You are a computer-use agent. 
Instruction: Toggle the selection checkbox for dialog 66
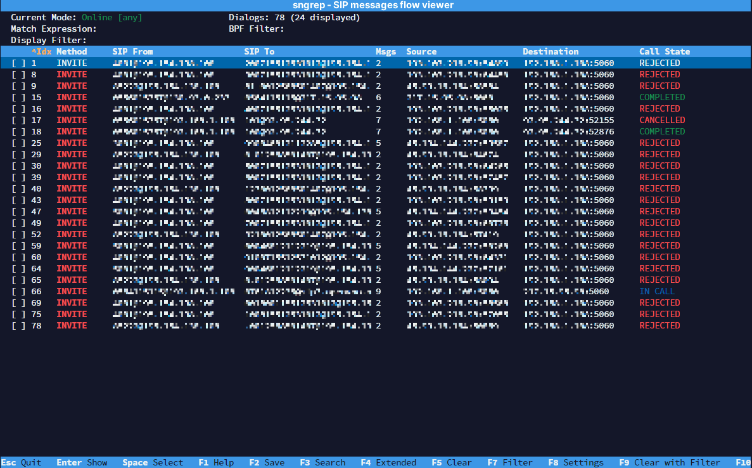coord(19,292)
